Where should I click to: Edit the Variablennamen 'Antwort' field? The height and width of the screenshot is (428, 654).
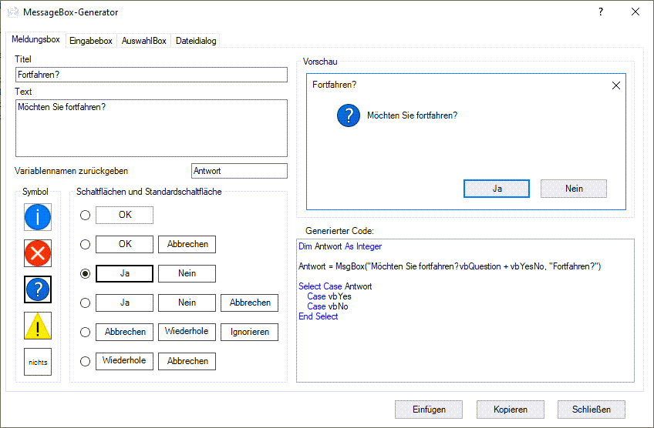point(239,171)
